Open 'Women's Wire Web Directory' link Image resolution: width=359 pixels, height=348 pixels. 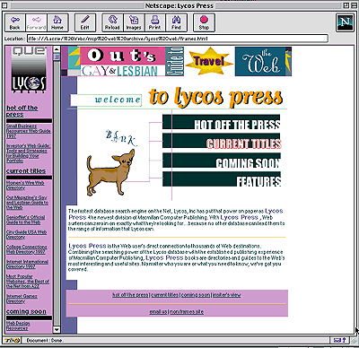point(25,186)
